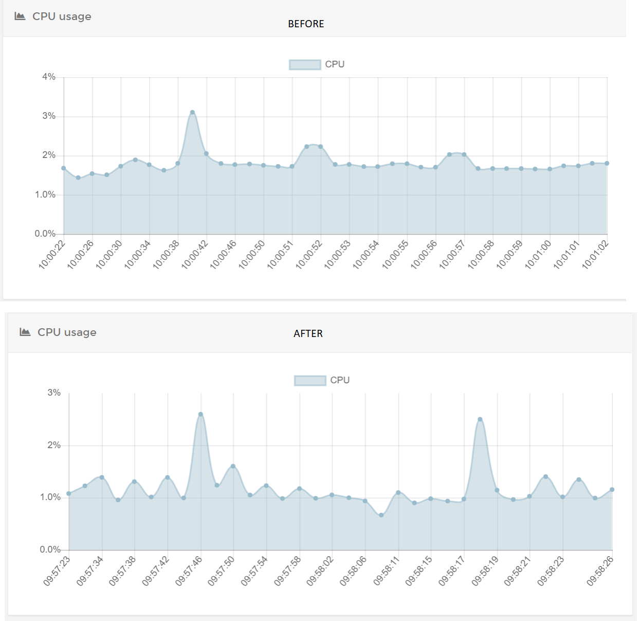Click the 09:58:06 x-axis label

coord(354,571)
